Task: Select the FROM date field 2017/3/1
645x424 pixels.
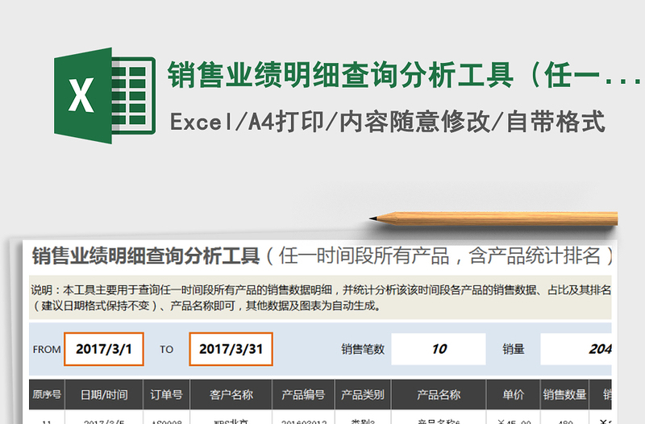Action: coord(104,349)
